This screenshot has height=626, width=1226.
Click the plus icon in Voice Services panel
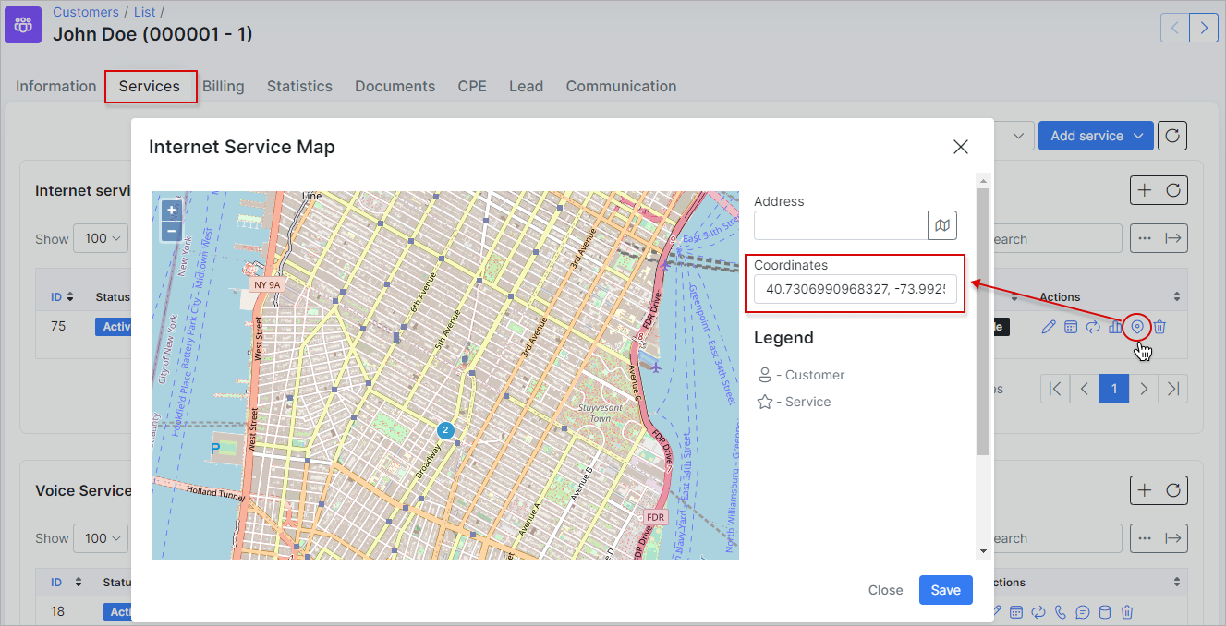(x=1145, y=490)
